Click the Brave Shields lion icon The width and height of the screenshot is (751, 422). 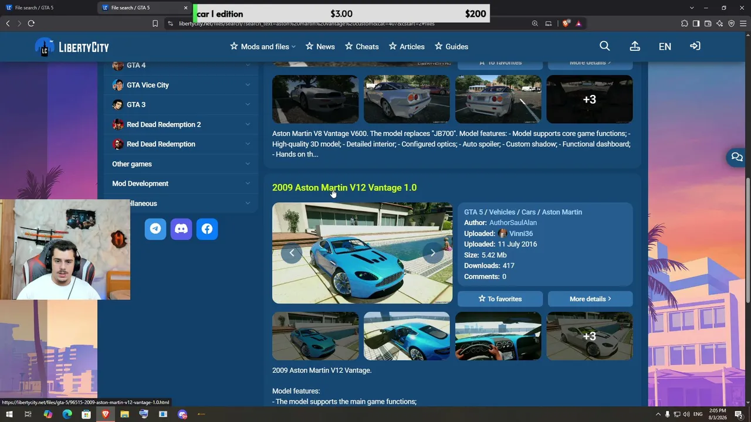pos(566,23)
